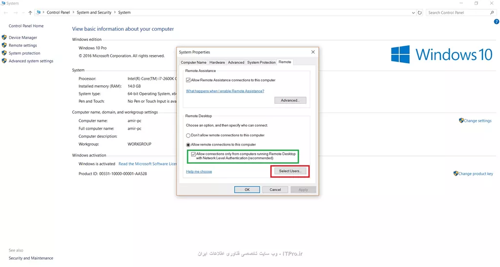Image resolution: width=500 pixels, height=267 pixels.
Task: Toggle Allow Remote Assistance connections checkbox
Action: tap(188, 80)
